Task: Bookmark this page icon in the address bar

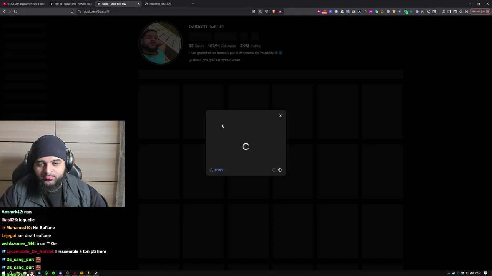Action: [x=72, y=11]
